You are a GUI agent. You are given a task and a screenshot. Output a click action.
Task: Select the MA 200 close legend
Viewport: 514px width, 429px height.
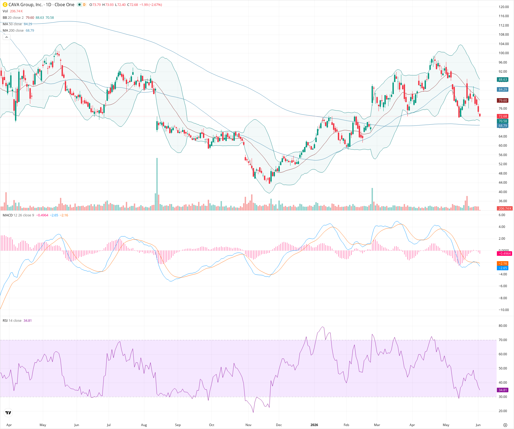[x=13, y=30]
